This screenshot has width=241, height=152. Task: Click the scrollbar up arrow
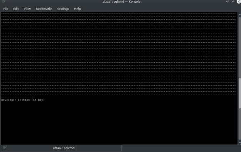coord(239,15)
